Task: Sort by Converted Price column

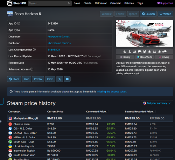Action: coord(97,112)
